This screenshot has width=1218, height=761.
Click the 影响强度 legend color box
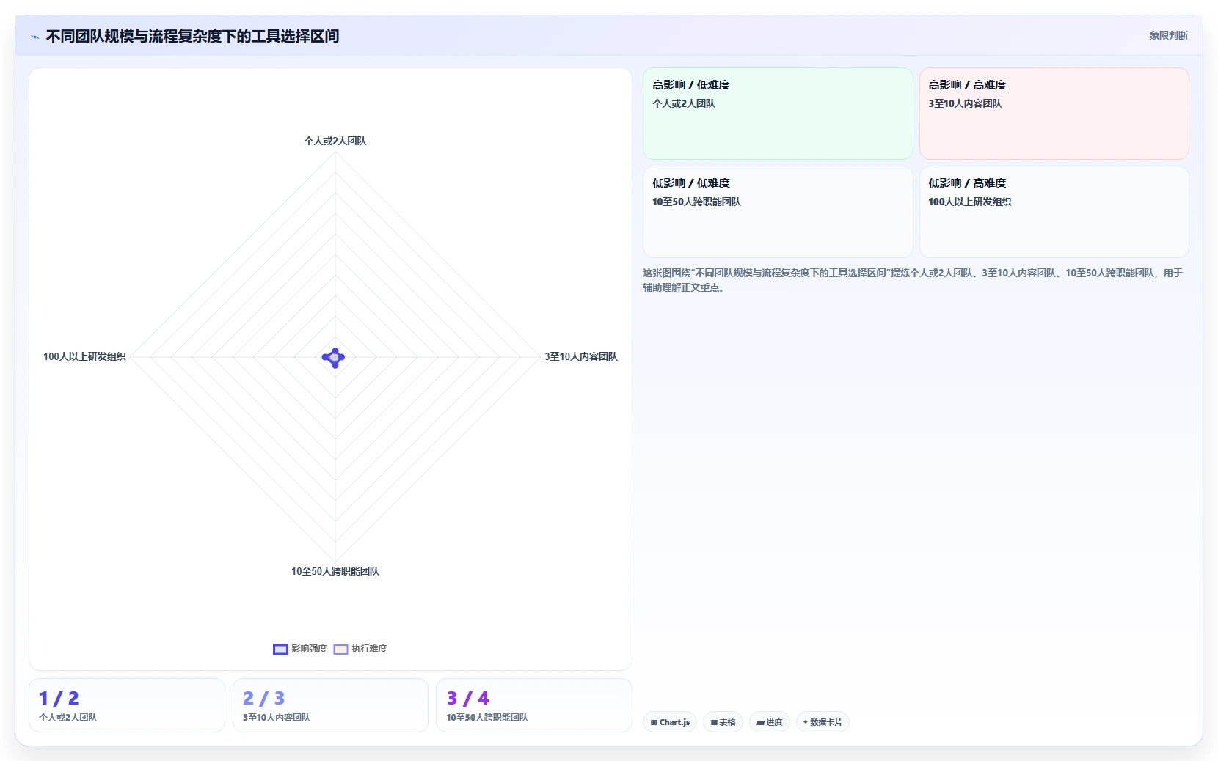pyautogui.click(x=280, y=649)
